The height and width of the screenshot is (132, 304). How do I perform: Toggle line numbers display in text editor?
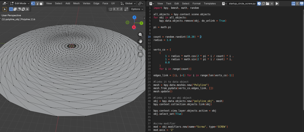point(294,3)
